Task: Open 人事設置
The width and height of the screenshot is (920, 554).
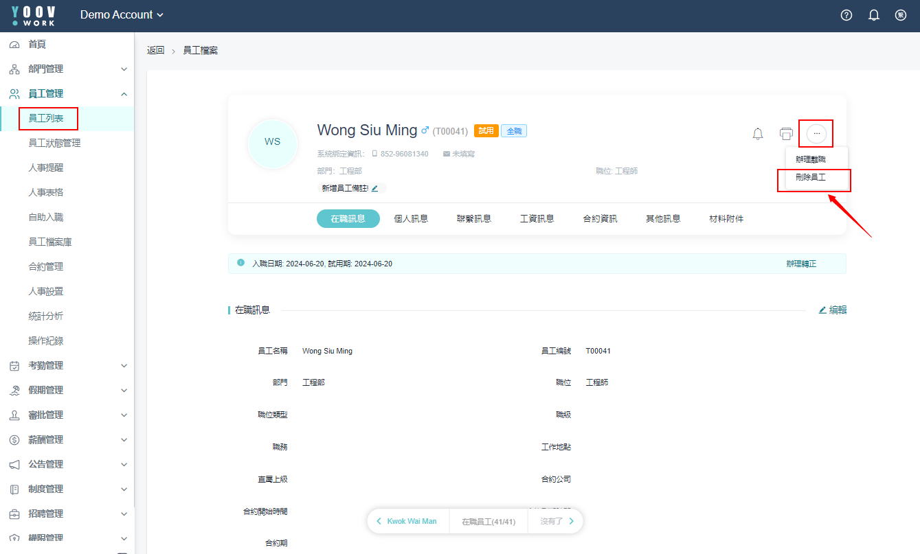Action: pos(46,292)
